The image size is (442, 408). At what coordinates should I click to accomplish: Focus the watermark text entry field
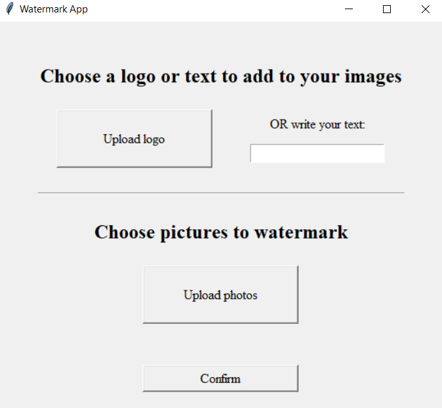click(317, 153)
